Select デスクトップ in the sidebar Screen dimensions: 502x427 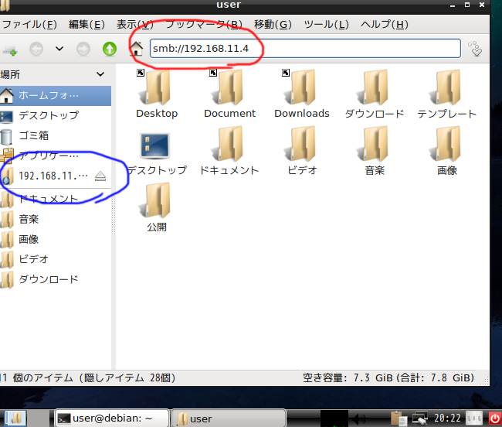pyautogui.click(x=56, y=115)
